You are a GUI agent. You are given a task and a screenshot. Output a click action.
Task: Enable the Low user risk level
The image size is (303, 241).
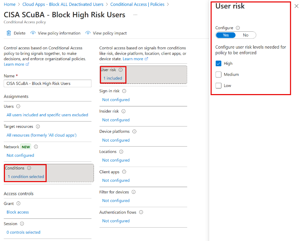coord(218,85)
